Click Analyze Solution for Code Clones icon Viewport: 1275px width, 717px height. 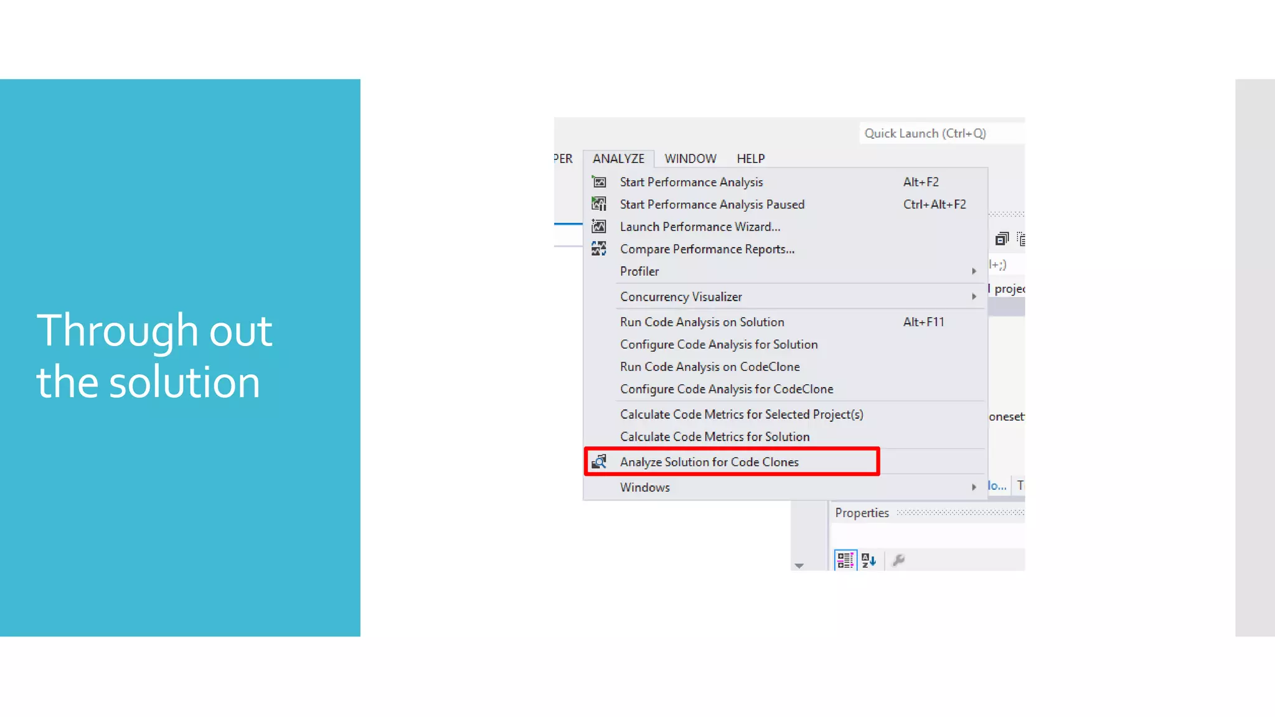599,462
